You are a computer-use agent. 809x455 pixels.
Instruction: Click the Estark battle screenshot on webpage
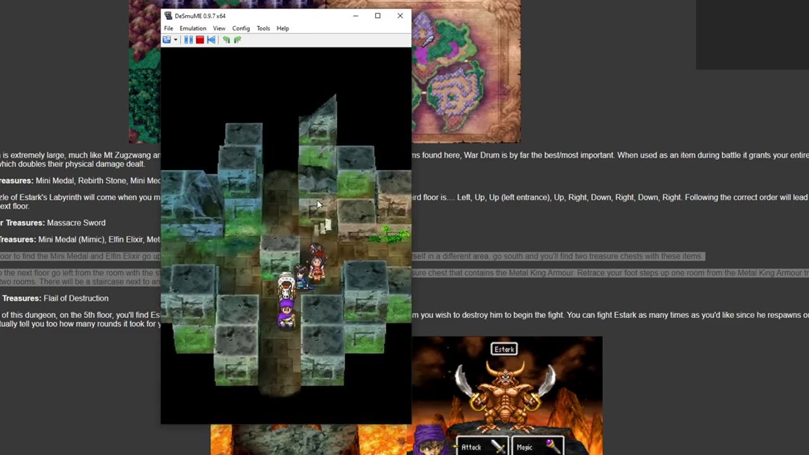pyautogui.click(x=507, y=396)
